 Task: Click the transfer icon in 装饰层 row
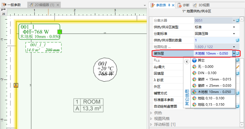(x=238, y=54)
